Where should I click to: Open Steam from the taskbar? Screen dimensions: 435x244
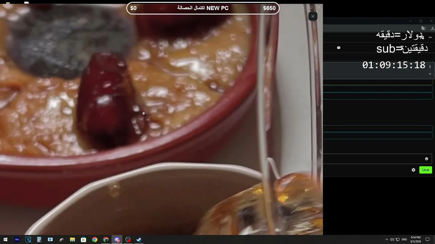tap(139, 240)
